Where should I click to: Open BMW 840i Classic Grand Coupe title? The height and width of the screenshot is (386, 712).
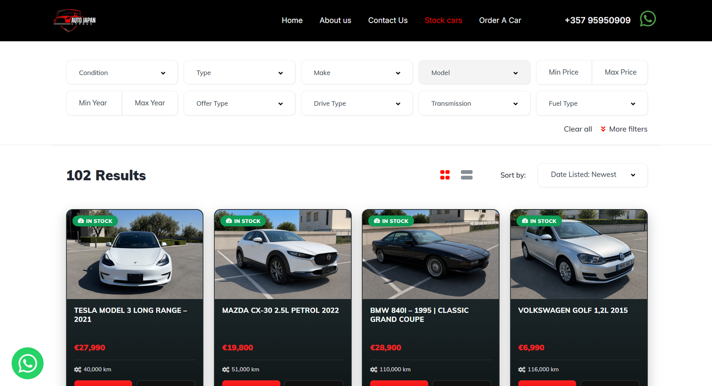(419, 315)
